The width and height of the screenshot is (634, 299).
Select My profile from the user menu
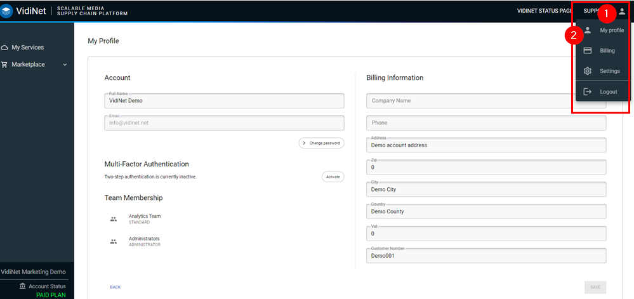pyautogui.click(x=611, y=30)
